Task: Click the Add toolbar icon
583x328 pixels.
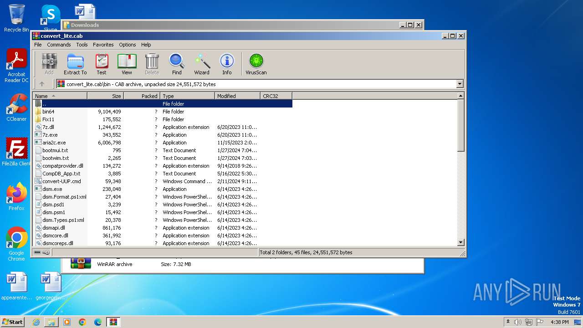Action: coord(49,64)
